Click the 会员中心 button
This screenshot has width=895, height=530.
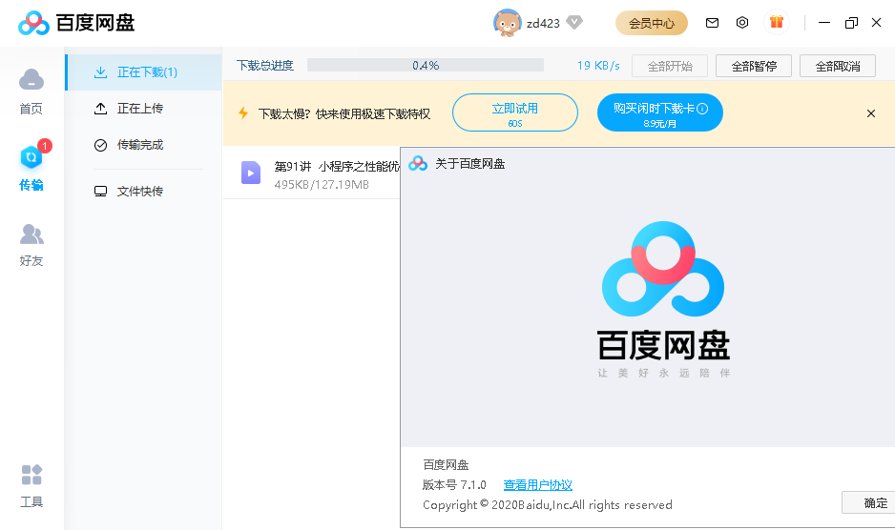pyautogui.click(x=652, y=23)
